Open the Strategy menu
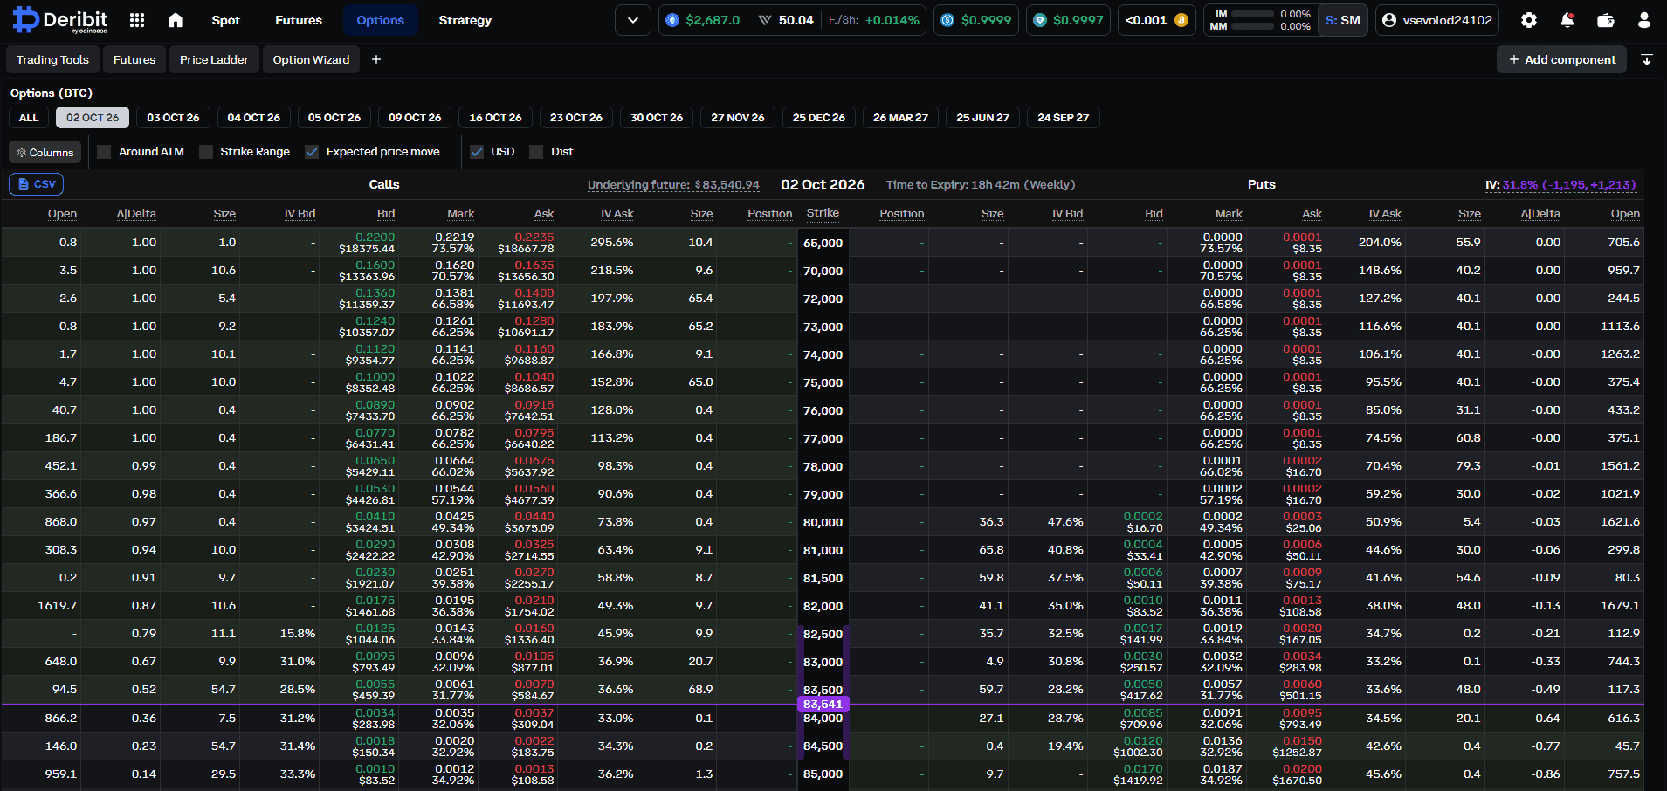1667x791 pixels. click(465, 20)
